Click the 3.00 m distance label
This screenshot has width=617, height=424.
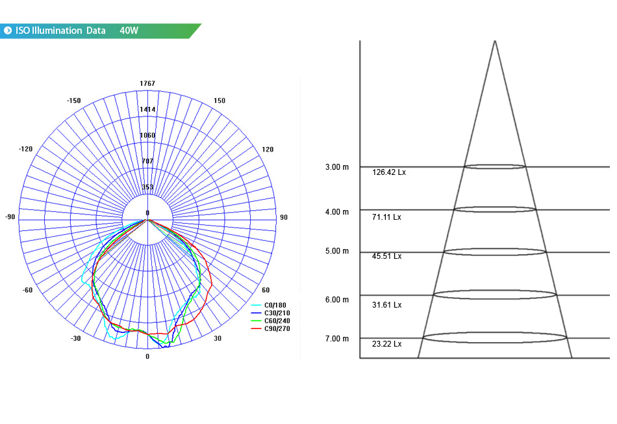[337, 167]
